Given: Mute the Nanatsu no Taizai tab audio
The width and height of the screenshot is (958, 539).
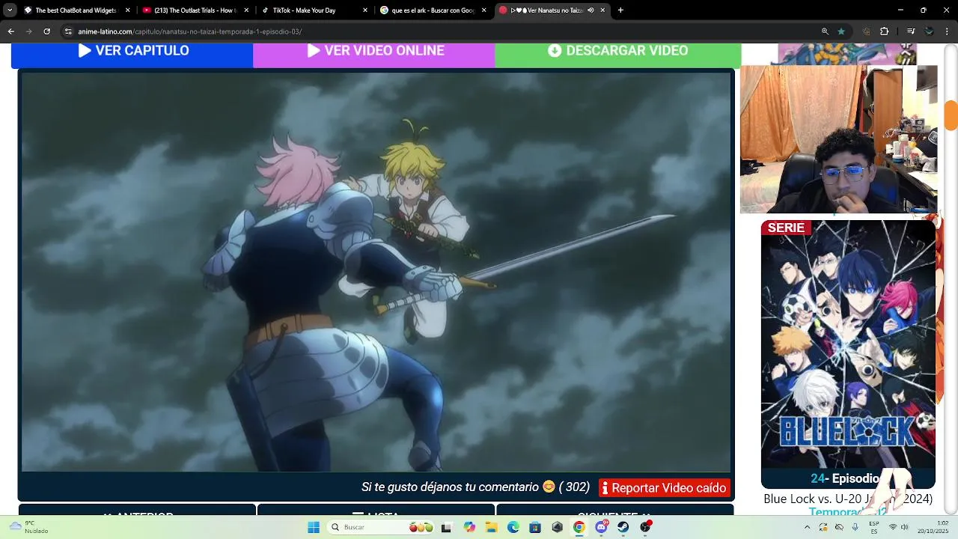Looking at the screenshot, I should click(591, 10).
